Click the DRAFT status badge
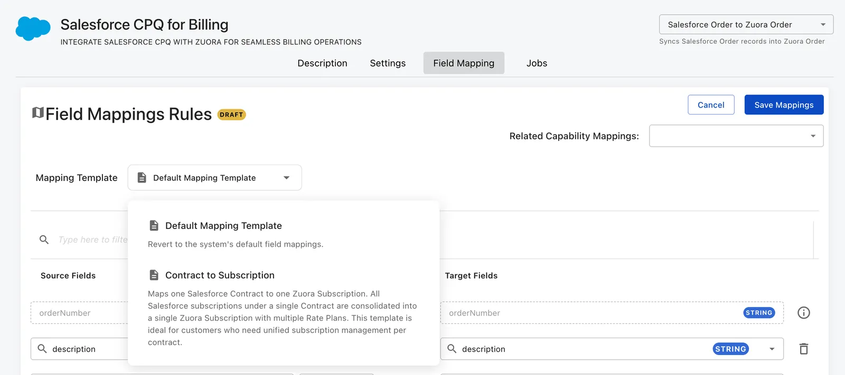This screenshot has height=375, width=845. pyautogui.click(x=231, y=114)
